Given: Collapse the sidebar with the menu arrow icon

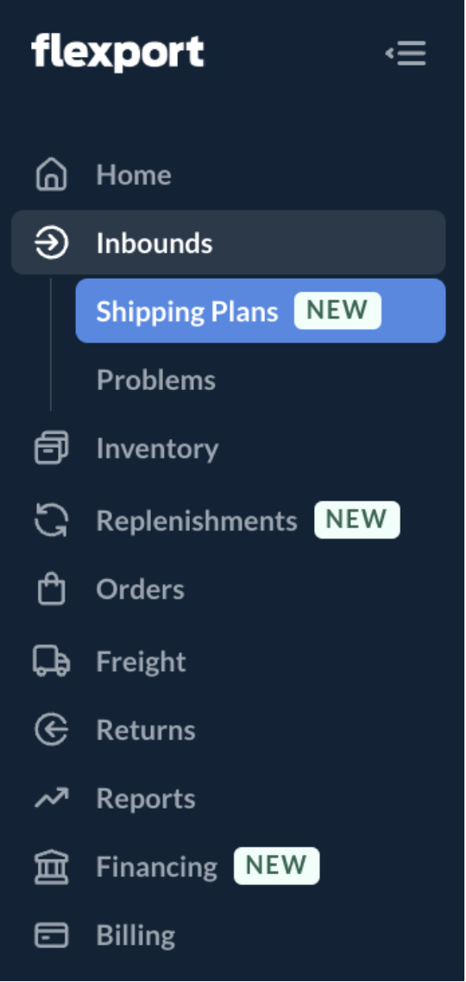Looking at the screenshot, I should click(406, 54).
